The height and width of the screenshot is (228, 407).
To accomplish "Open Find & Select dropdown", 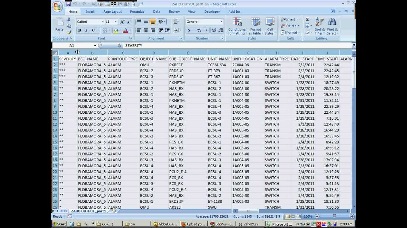I will tap(332, 26).
